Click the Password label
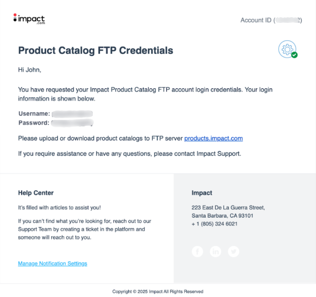The image size is (316, 297). (34, 123)
